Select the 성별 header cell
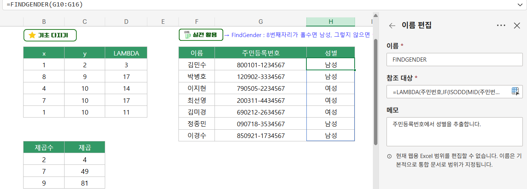The image size is (527, 189). pos(331,53)
